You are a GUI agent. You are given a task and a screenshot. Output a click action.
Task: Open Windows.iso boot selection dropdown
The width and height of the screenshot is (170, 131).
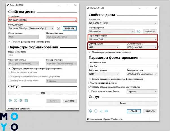click(112, 31)
